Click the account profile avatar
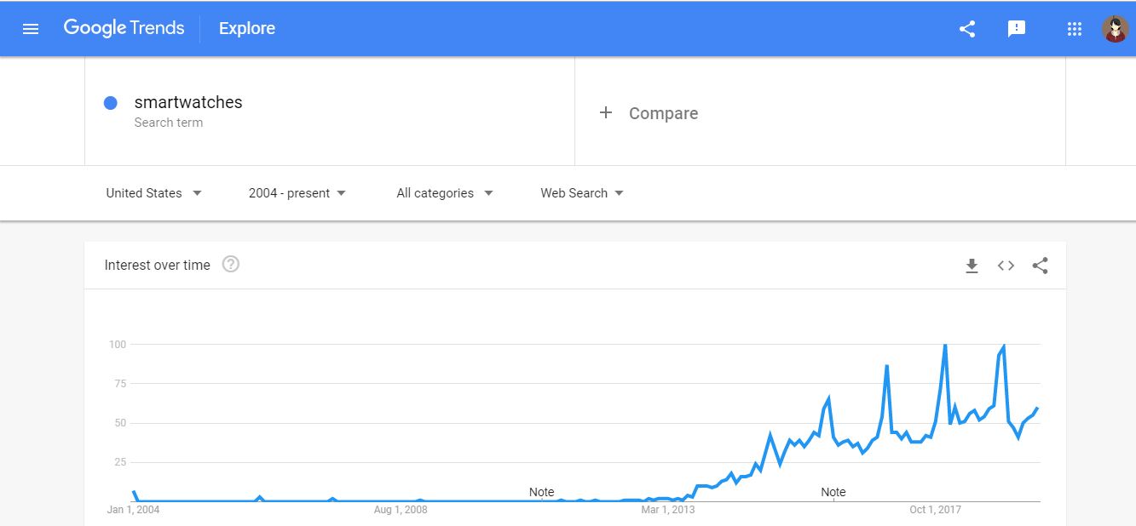 coord(1115,29)
